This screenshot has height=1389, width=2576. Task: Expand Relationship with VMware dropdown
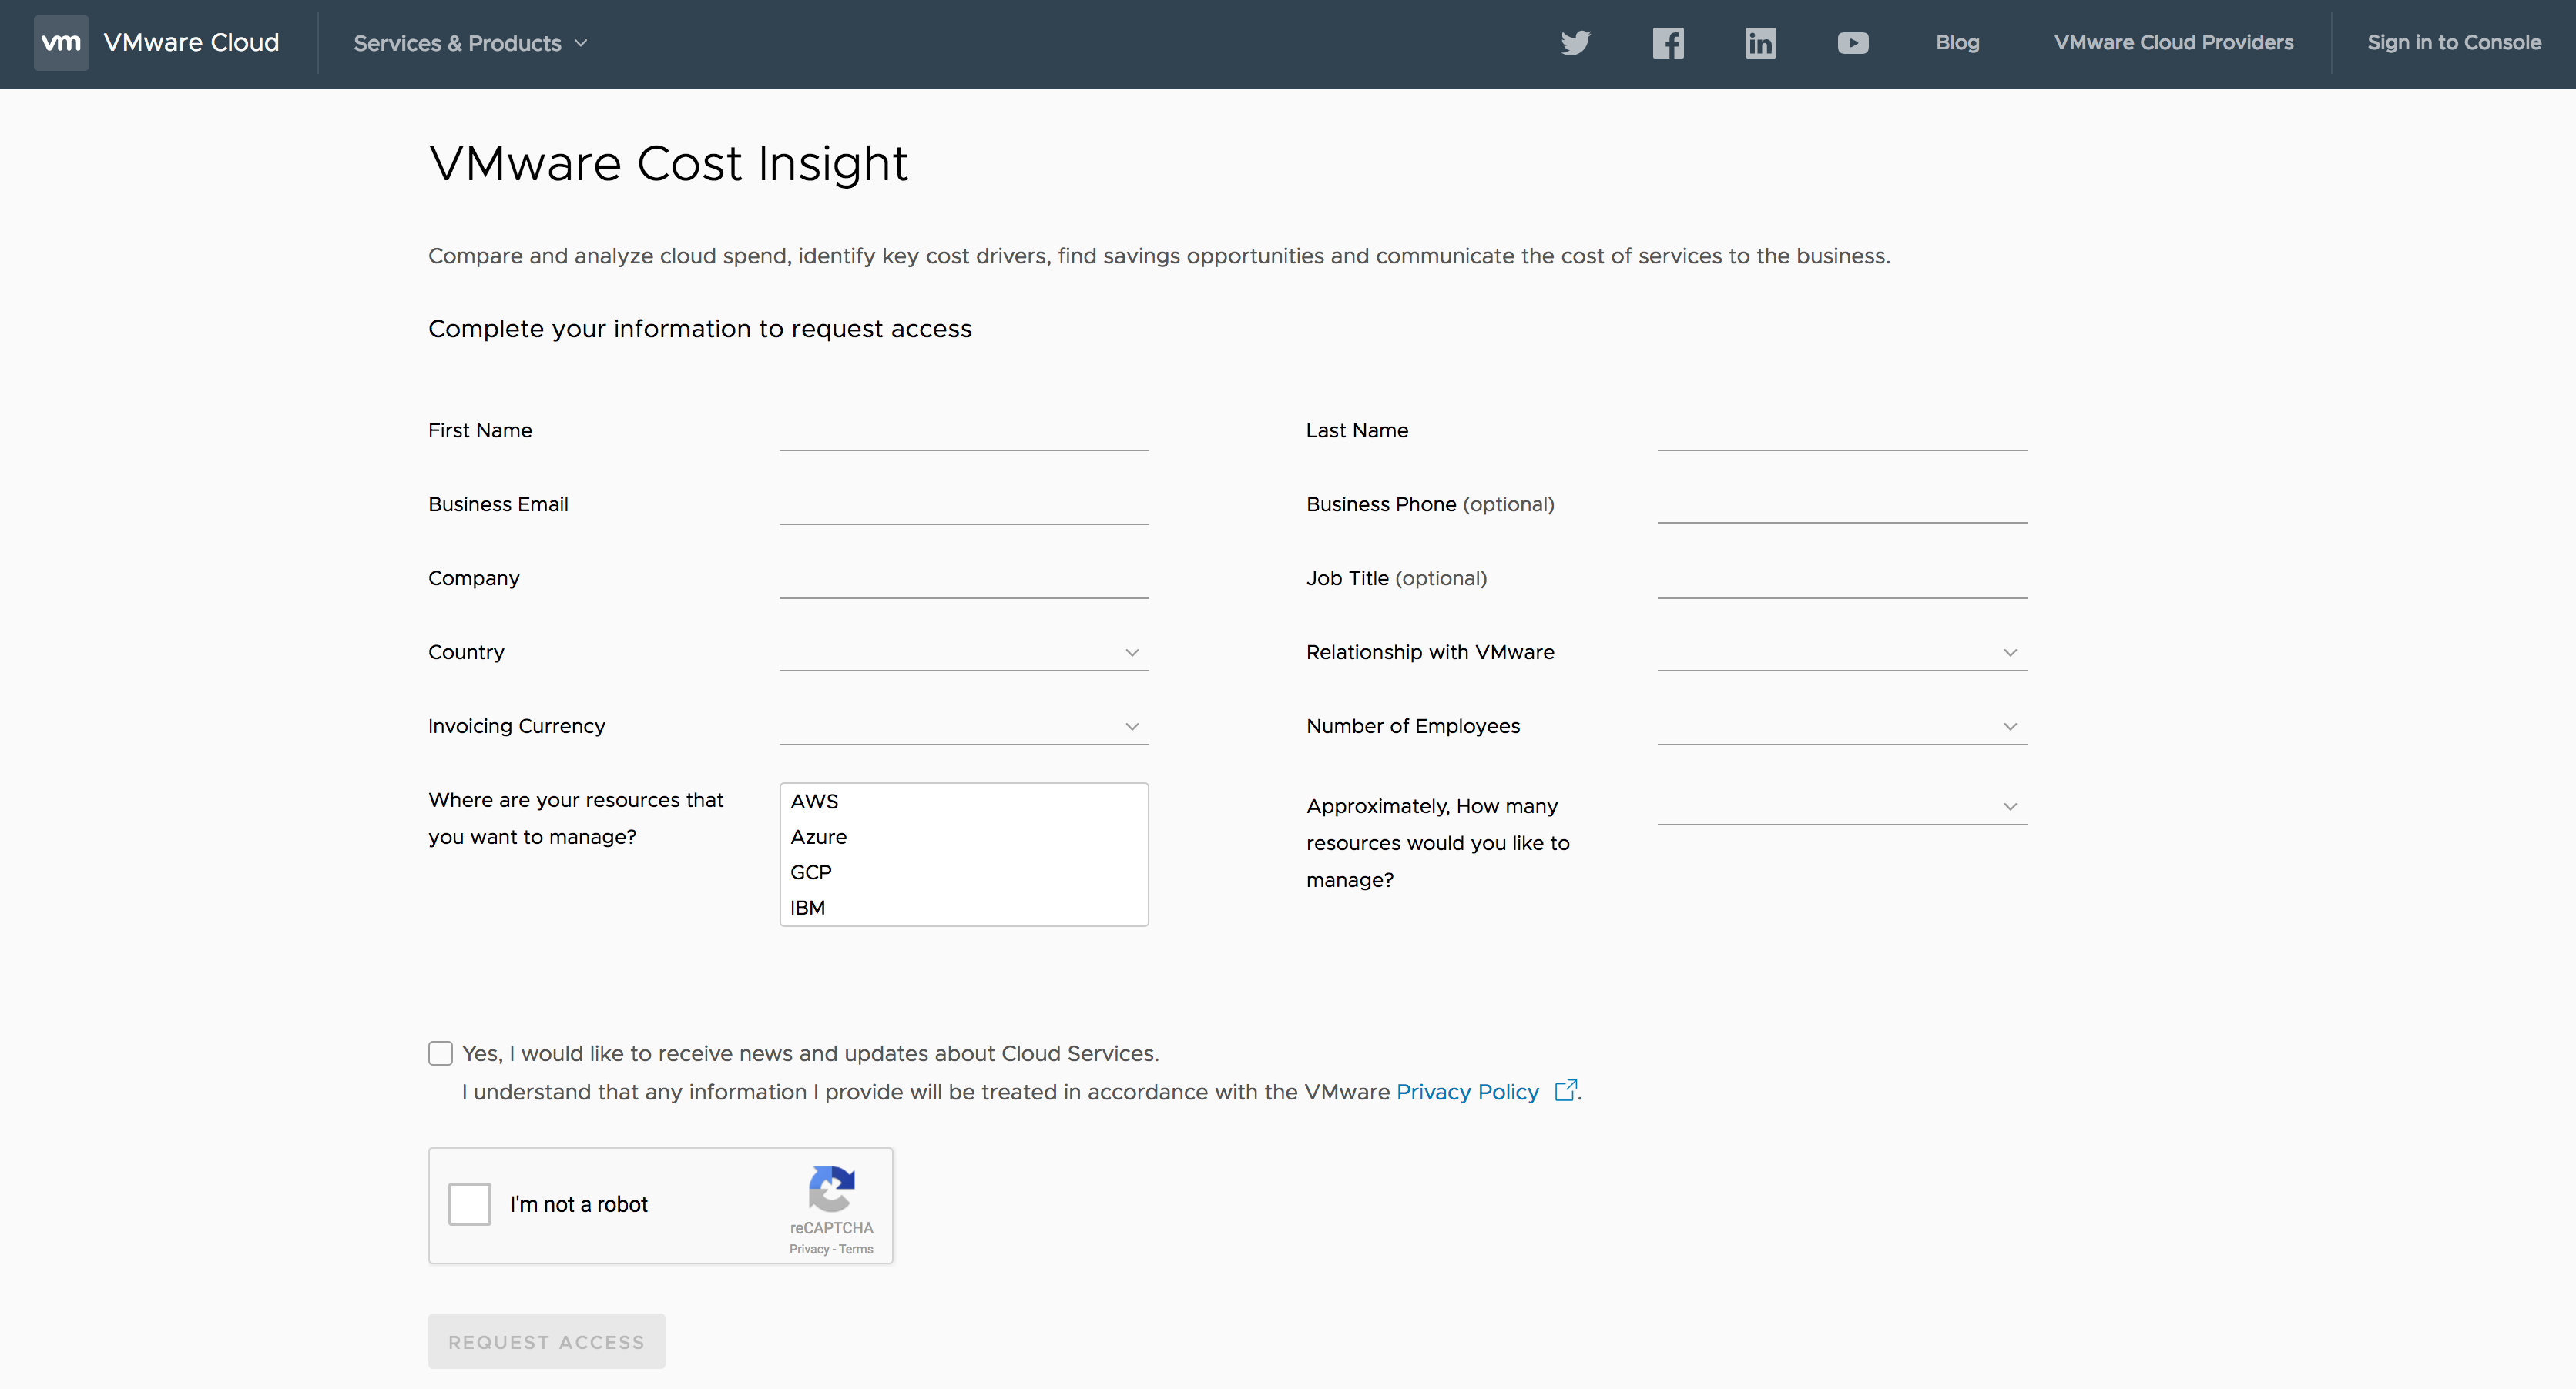pos(1841,652)
